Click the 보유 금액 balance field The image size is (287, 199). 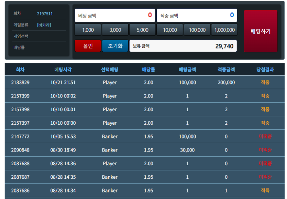coord(183,46)
